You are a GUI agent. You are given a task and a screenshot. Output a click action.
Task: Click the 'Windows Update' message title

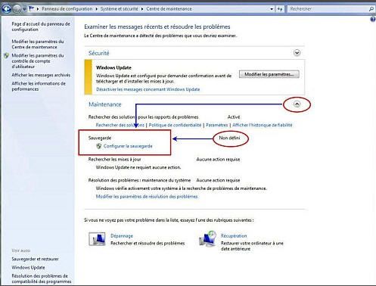[113, 67]
